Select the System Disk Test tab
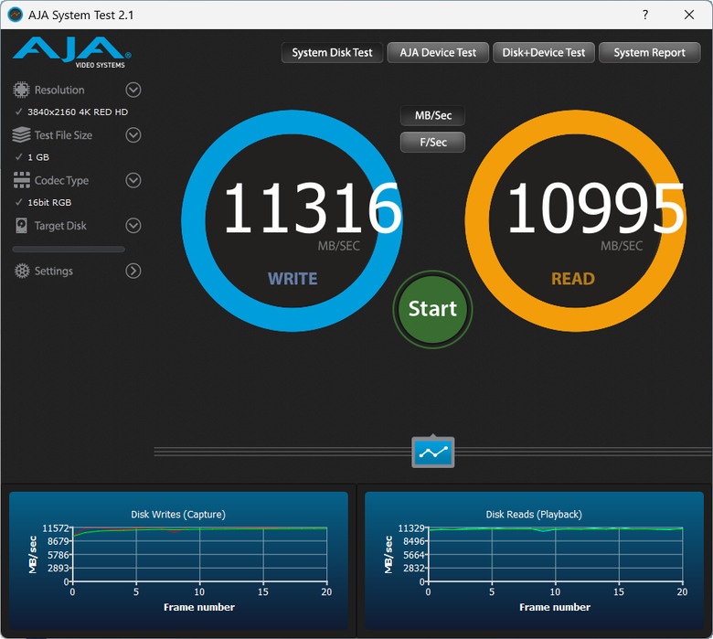Viewport: 713px width, 639px height. point(332,53)
